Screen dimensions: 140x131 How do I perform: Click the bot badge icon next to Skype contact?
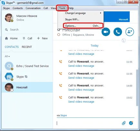click(26, 76)
